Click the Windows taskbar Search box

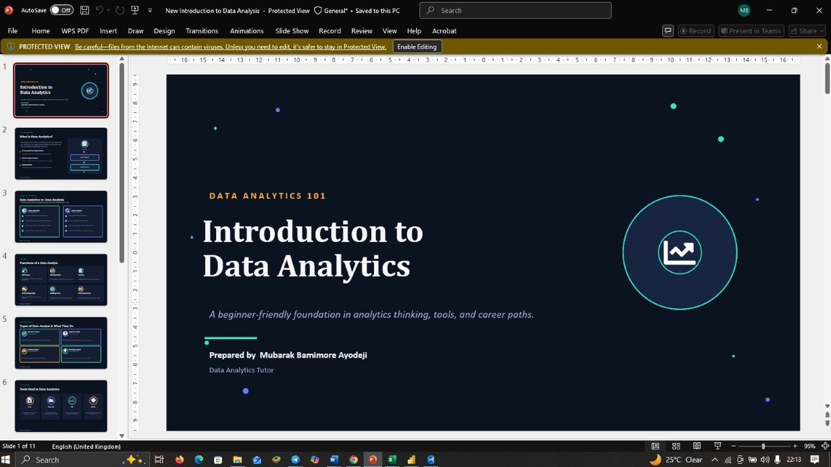(x=81, y=459)
